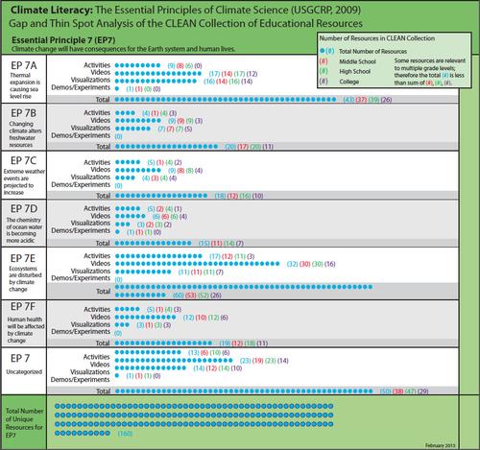The width and height of the screenshot is (480, 450).
Task: Click the EP 7E Videos total count (32)
Action: coord(293,264)
